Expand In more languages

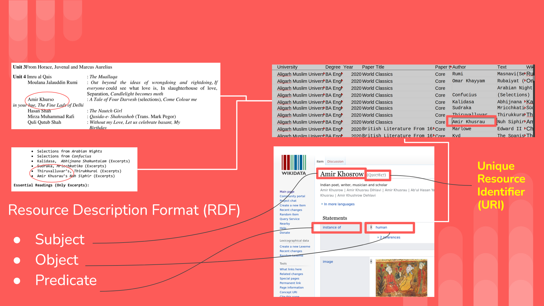[x=339, y=204]
